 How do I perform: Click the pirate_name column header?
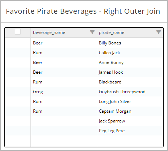click(130, 33)
